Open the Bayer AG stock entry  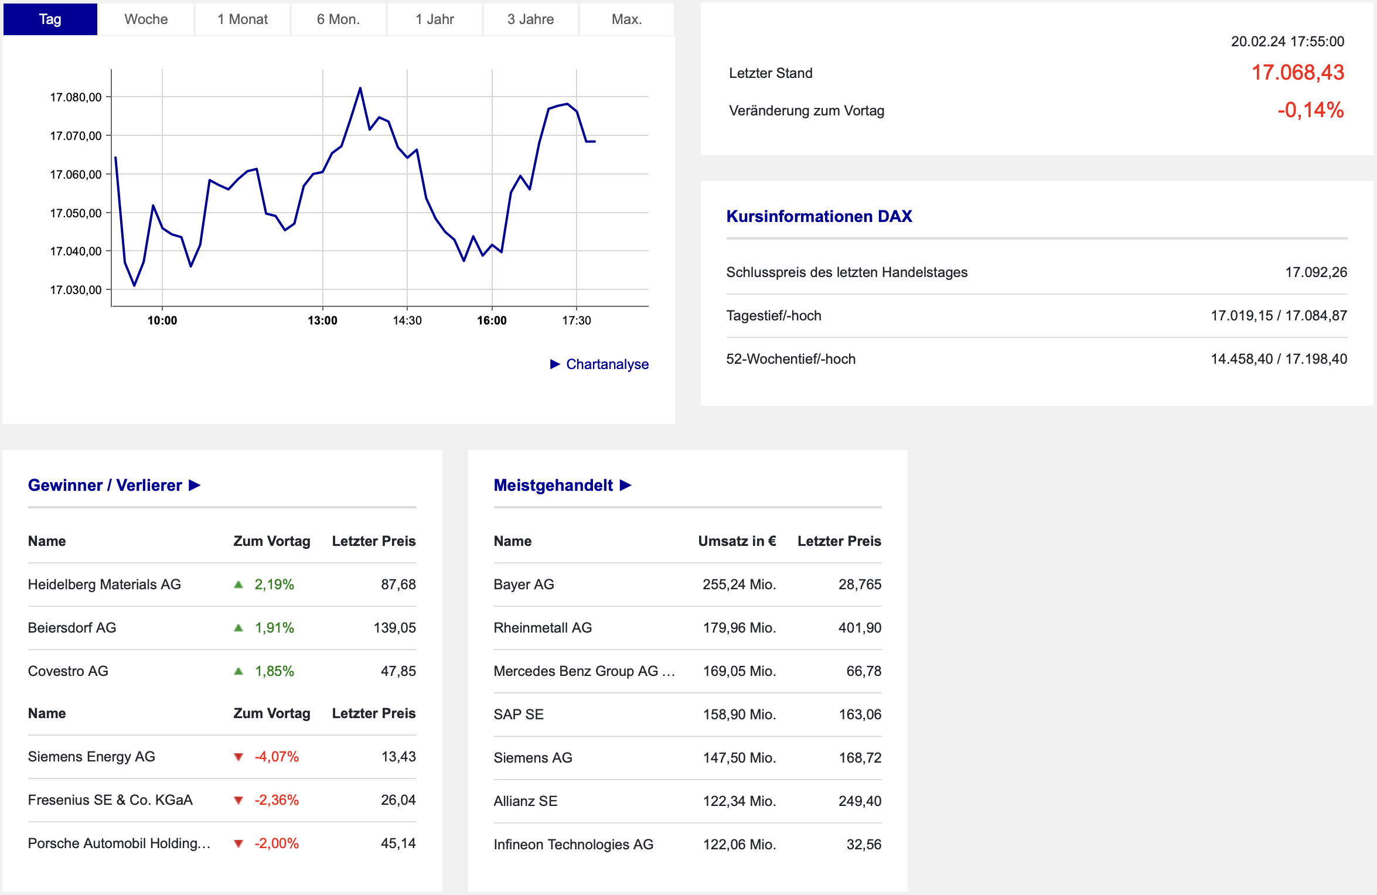pyautogui.click(x=523, y=585)
